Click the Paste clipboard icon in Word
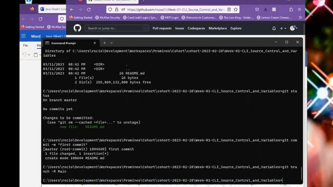 coord(36,55)
